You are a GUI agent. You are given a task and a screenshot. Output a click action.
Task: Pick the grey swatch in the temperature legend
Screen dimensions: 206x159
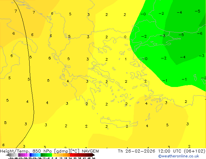pos(10,155)
